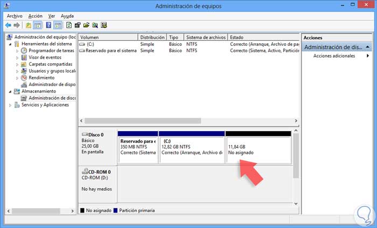Expand the Carpetas compartidas node

(x=17, y=65)
